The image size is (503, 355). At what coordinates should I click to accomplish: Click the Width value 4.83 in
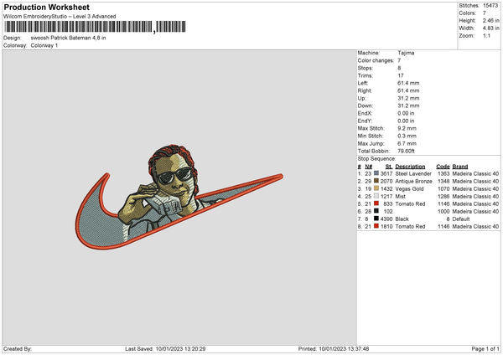[x=490, y=28]
